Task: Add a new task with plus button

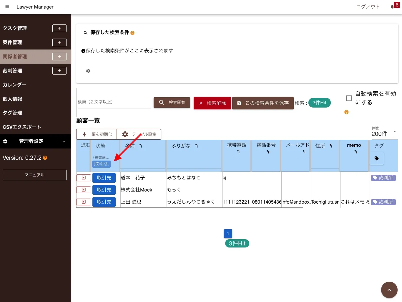Action: coord(59,28)
